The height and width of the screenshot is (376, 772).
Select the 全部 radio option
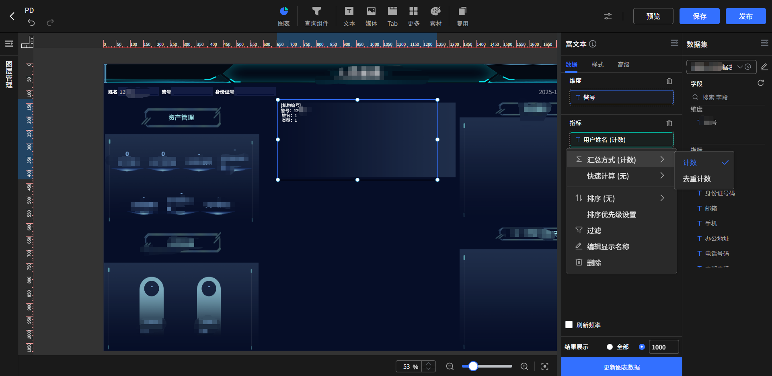pyautogui.click(x=610, y=347)
